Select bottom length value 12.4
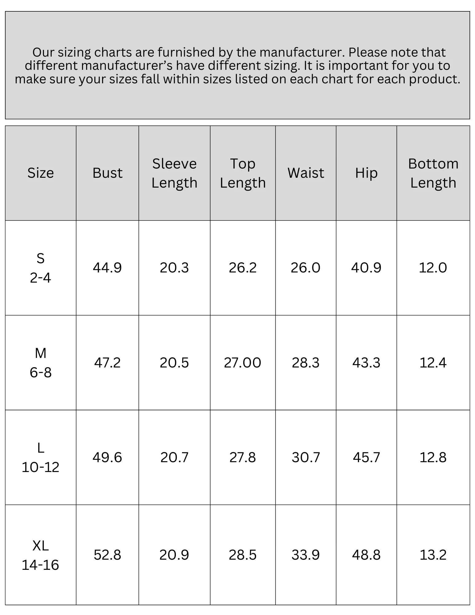Screen dimensions: 475x615 (433, 363)
